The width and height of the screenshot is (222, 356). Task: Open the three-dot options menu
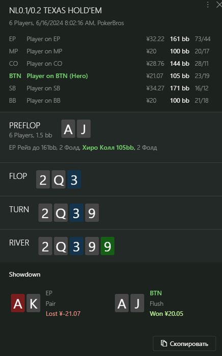point(208,5)
